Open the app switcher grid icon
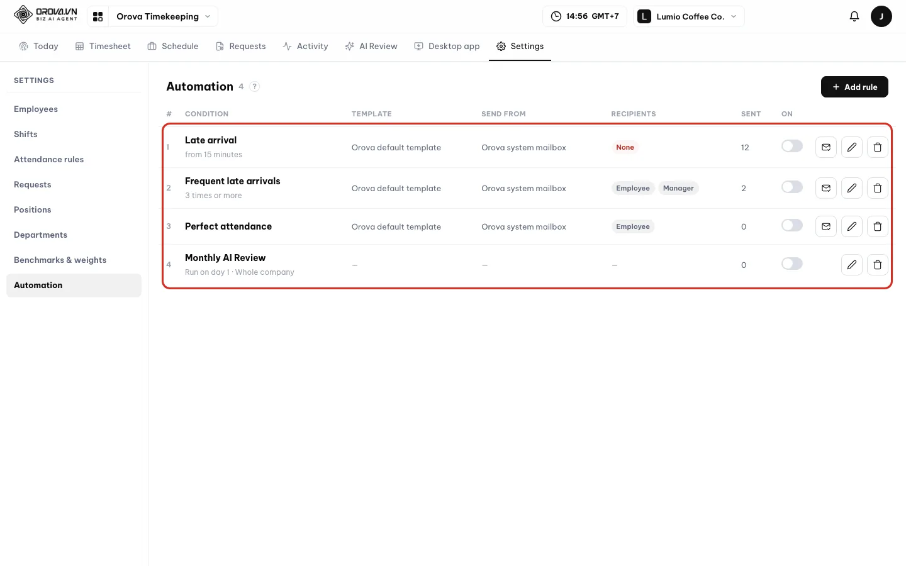This screenshot has width=906, height=566. [98, 16]
